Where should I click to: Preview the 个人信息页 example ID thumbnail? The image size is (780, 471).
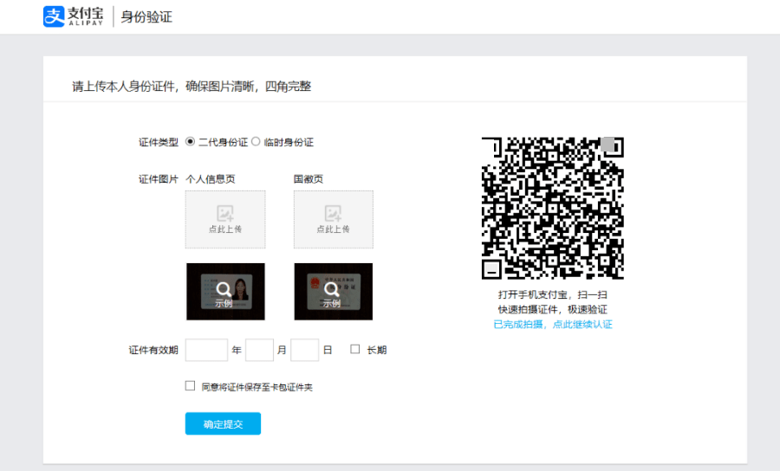tap(225, 292)
